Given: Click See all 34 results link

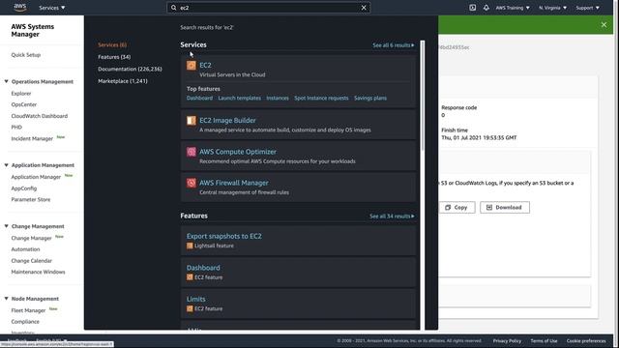Looking at the screenshot, I should (392, 217).
